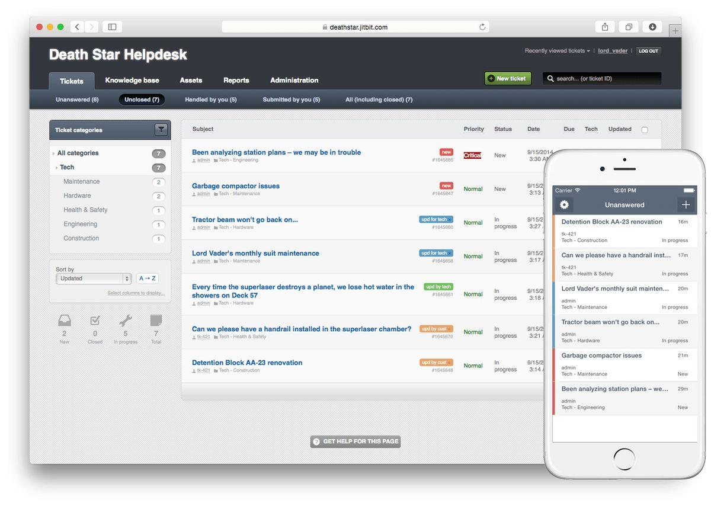Image resolution: width=711 pixels, height=506 pixels.
Task: Click upd by cust tag on Detention Block ticket
Action: click(436, 363)
